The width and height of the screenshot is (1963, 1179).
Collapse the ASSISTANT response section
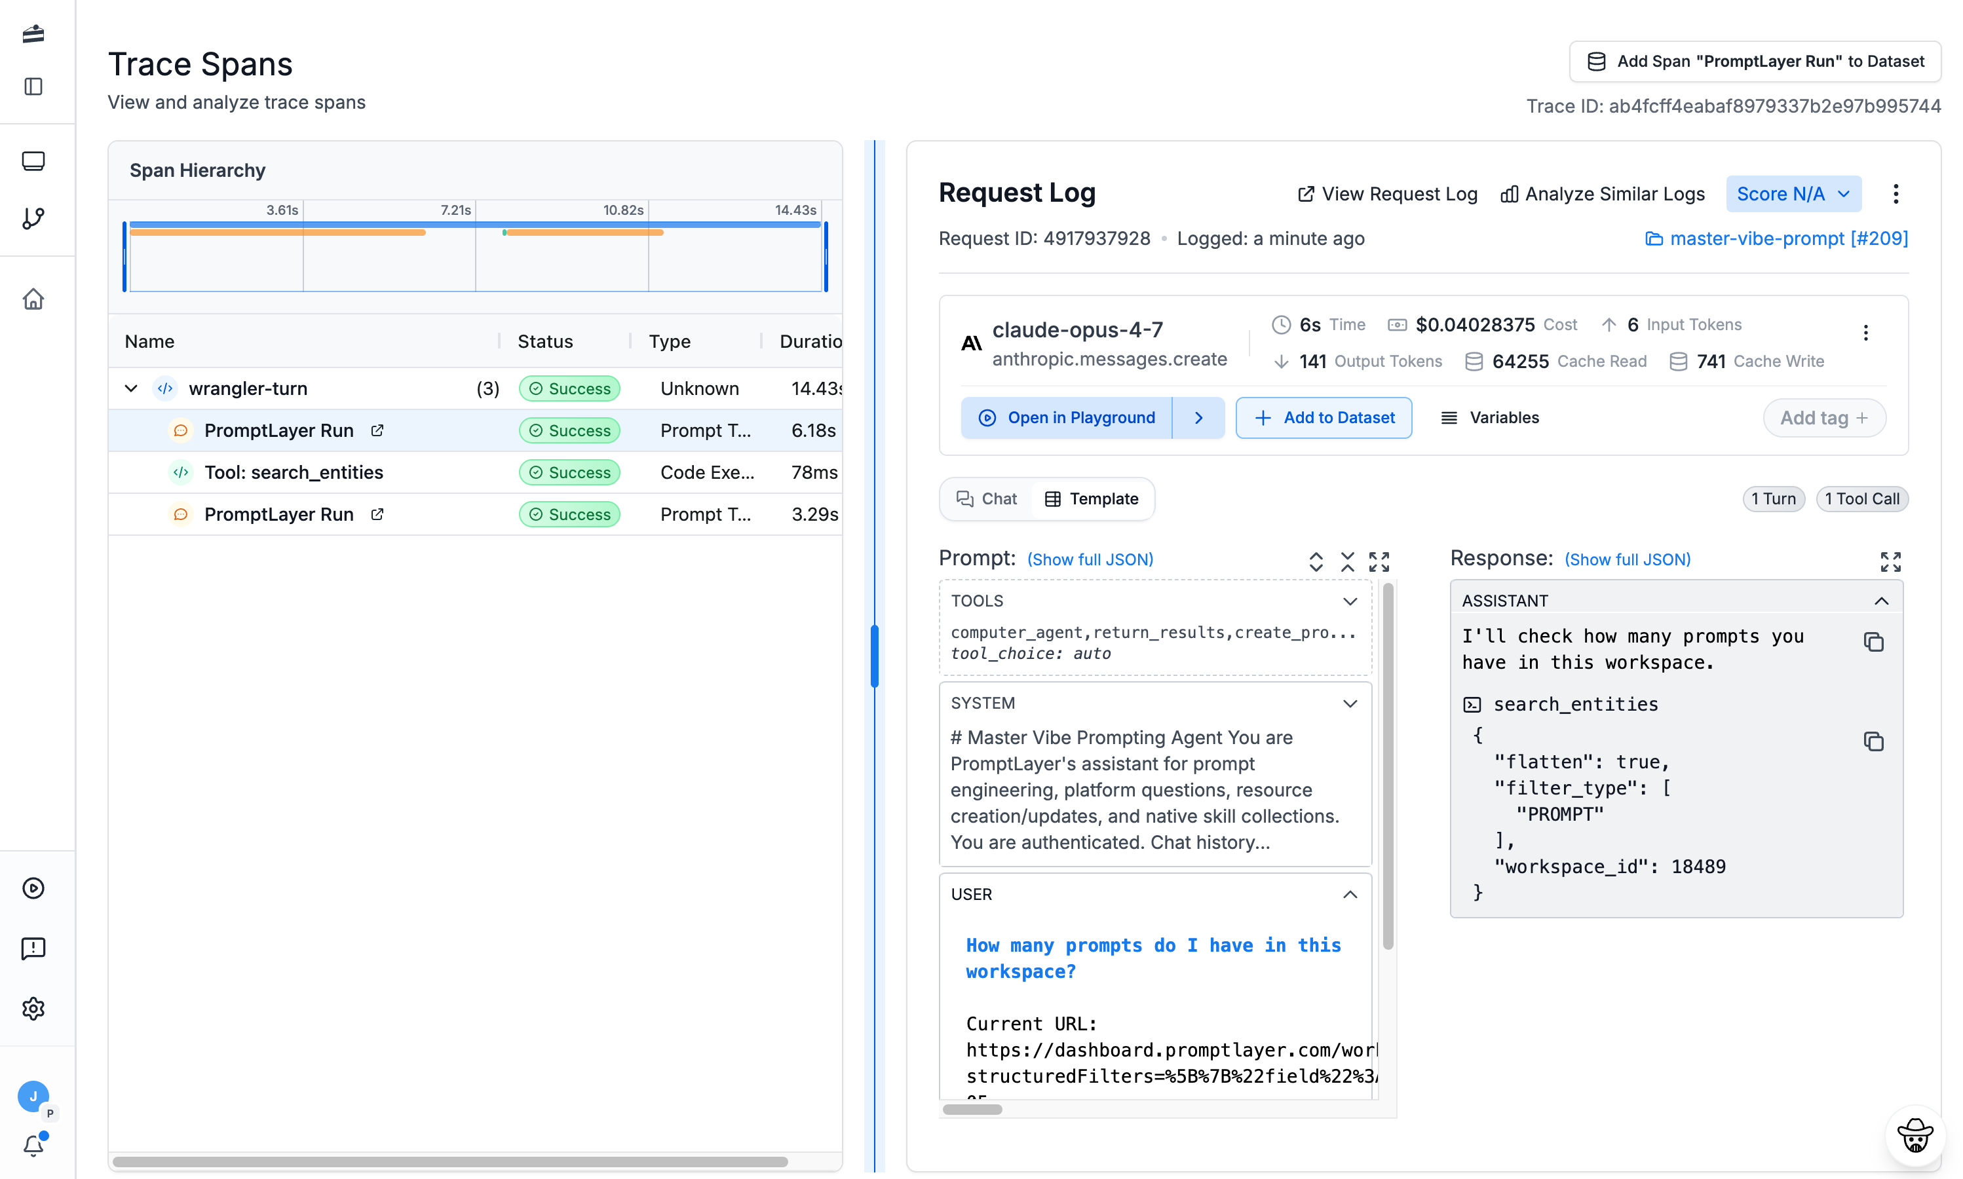click(x=1881, y=601)
